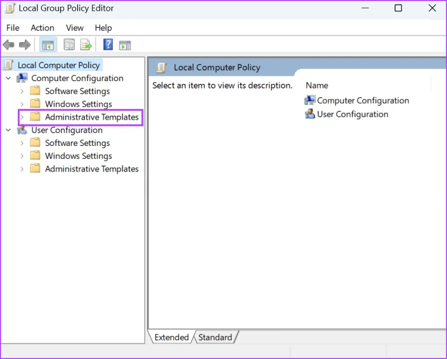
Task: Switch to the Extended tab
Action: pyautogui.click(x=172, y=337)
